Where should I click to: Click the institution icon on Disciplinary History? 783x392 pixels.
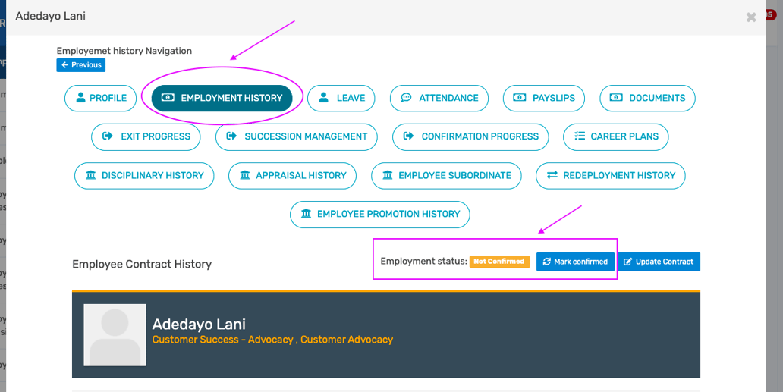[x=91, y=175]
